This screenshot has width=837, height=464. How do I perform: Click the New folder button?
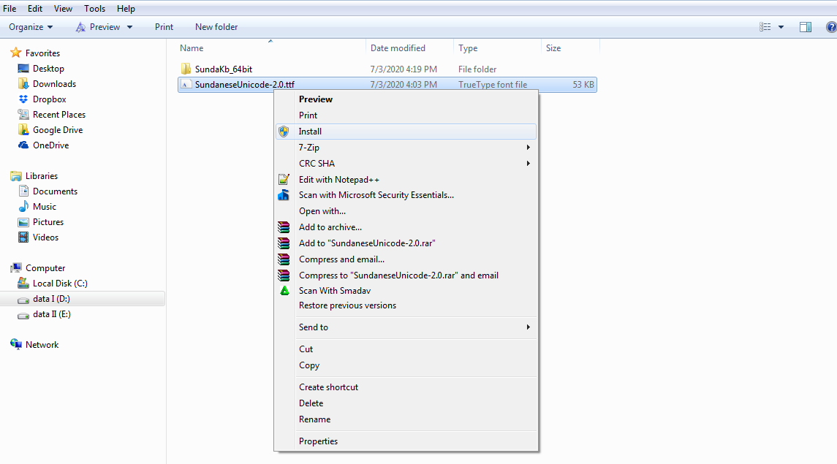[x=216, y=27]
